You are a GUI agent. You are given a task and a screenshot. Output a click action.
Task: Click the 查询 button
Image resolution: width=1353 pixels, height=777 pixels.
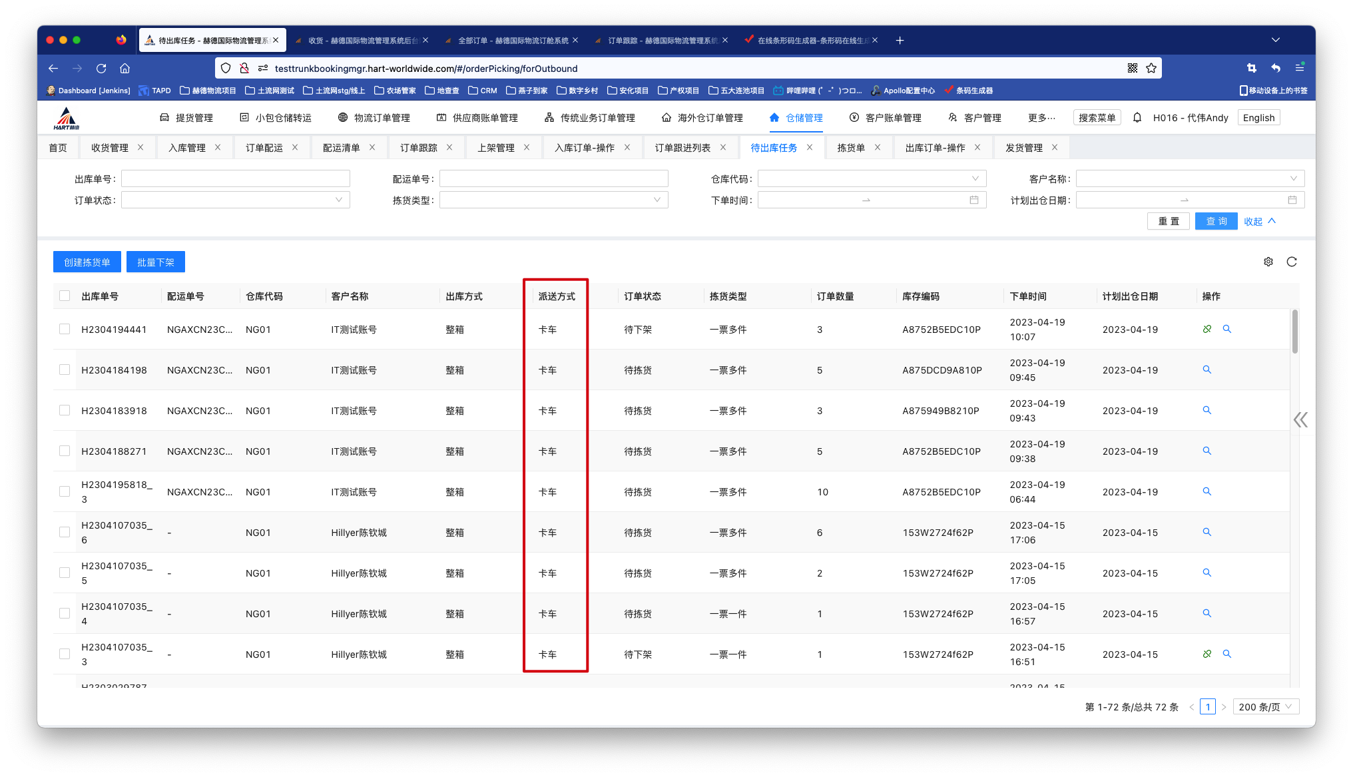pyautogui.click(x=1216, y=221)
